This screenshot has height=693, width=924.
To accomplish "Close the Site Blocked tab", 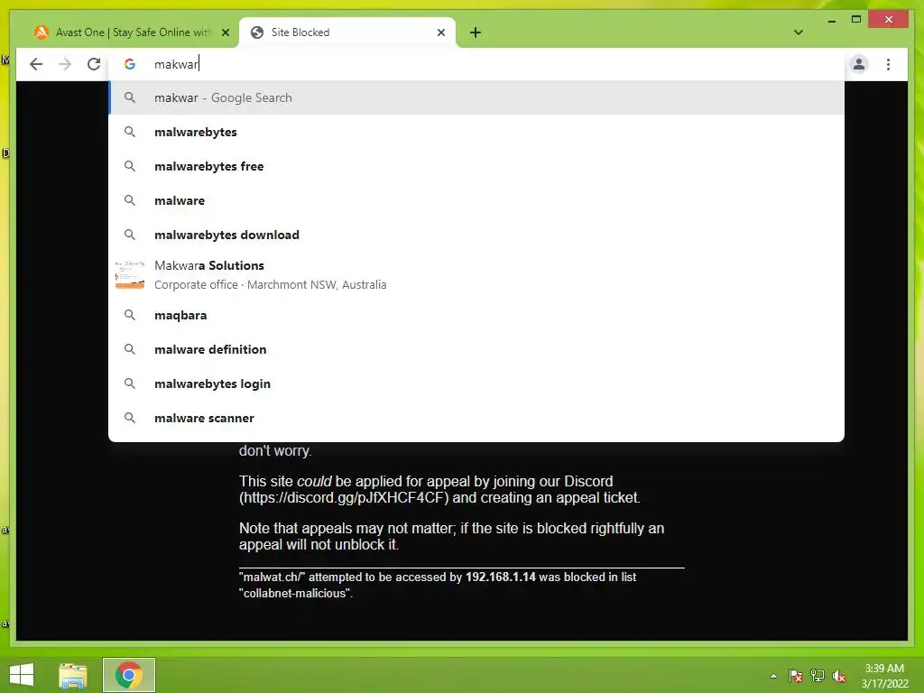I will (440, 32).
